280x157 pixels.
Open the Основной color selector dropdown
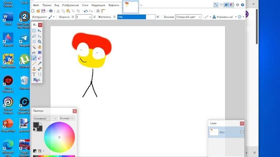(x=45, y=118)
